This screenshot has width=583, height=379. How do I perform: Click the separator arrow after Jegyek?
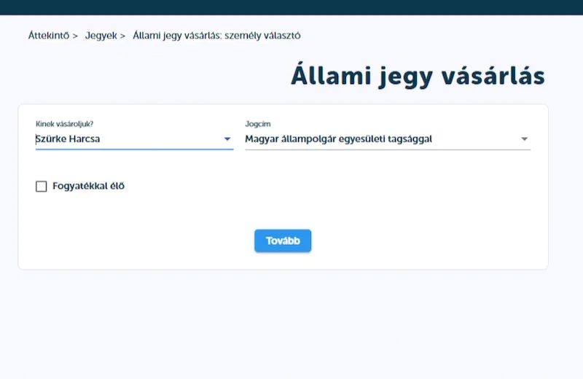122,35
